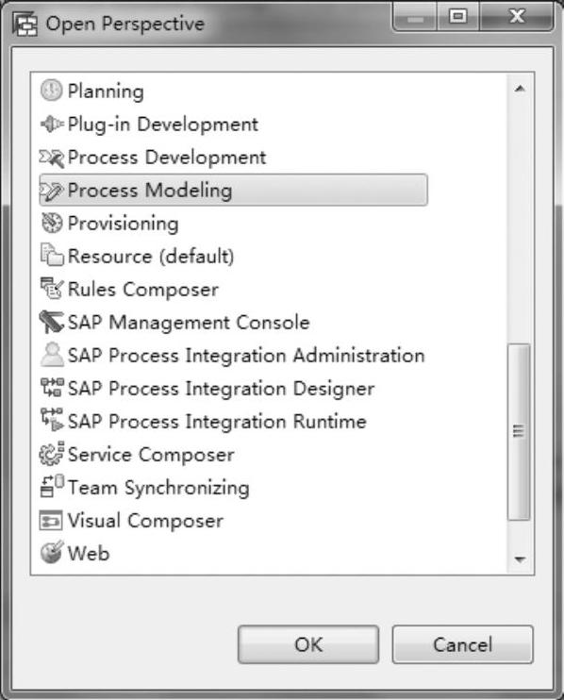Viewport: 564px width, 700px height.
Task: Confirm selection with the OK button
Action: [x=308, y=644]
